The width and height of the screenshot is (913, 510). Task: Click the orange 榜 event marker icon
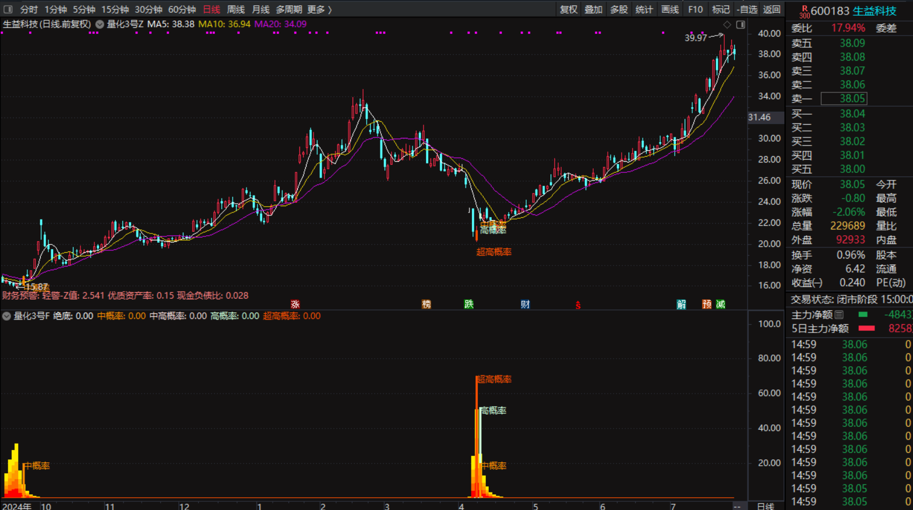426,304
